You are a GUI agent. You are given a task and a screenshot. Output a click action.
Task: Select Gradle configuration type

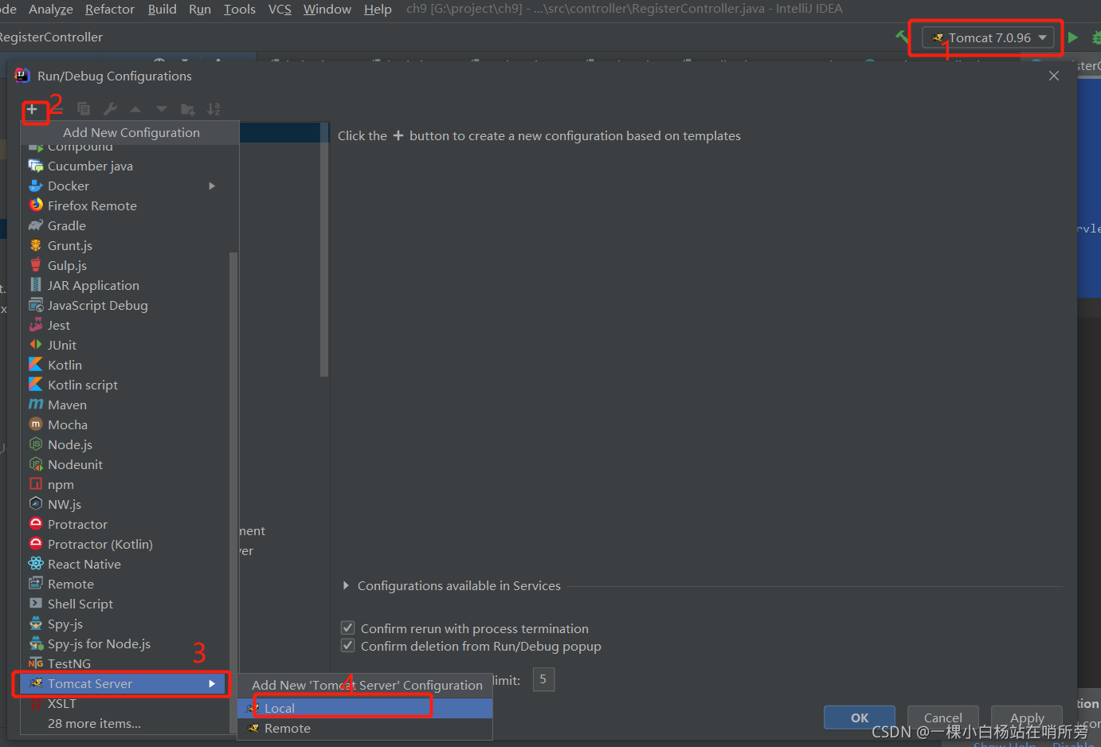tap(125, 225)
